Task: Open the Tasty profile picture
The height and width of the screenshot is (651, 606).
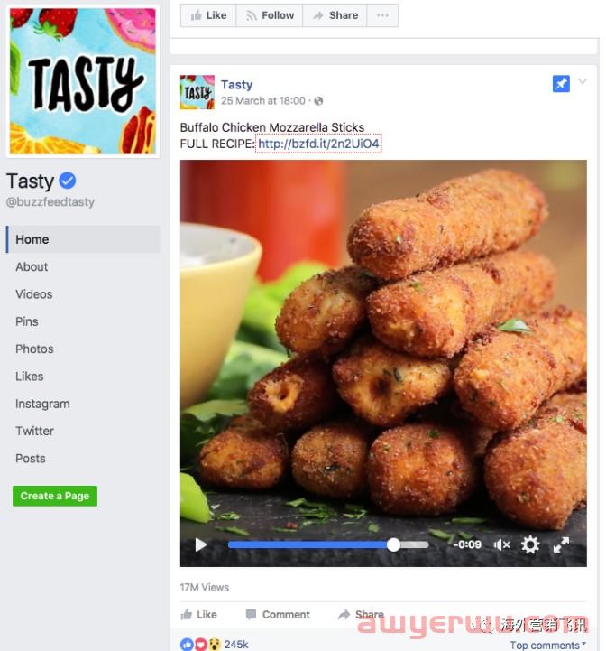Action: pos(83,81)
